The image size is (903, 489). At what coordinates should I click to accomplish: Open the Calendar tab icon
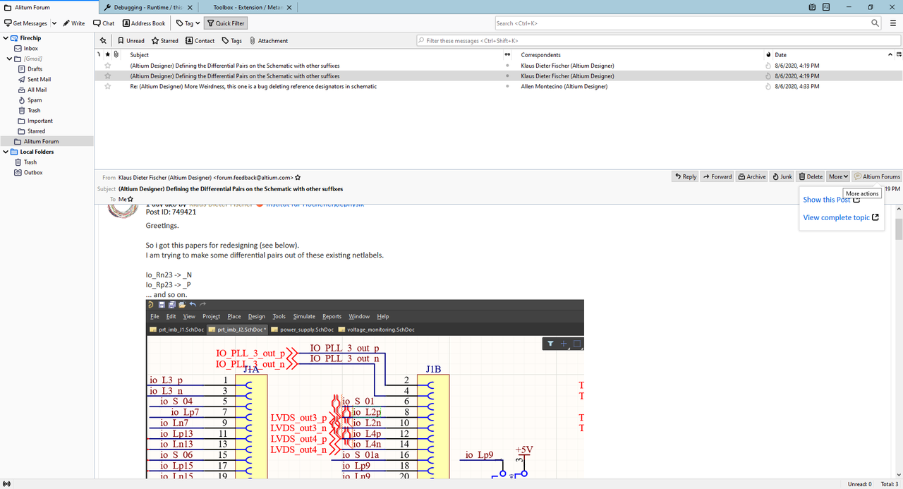[813, 7]
